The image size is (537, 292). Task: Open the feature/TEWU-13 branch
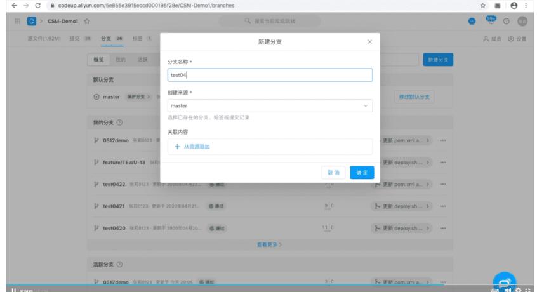pos(124,163)
